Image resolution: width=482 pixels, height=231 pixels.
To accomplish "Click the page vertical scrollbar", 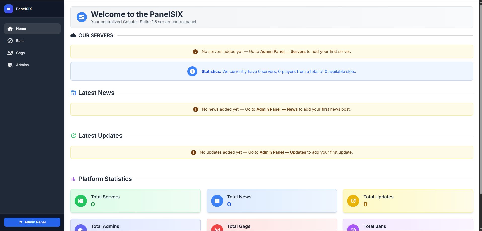I will [480, 101].
